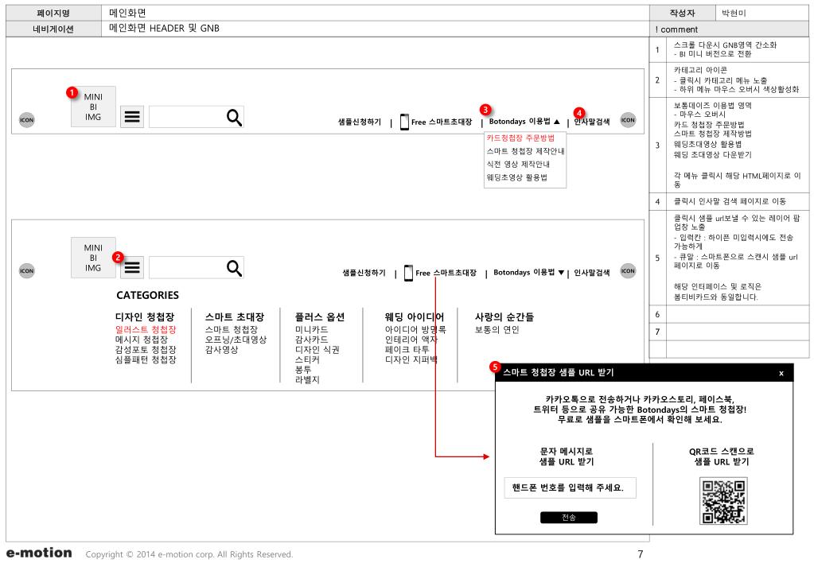Screen dimensions: 814x563
Task: Click 인사말검색 in lower header
Action: [x=592, y=273]
